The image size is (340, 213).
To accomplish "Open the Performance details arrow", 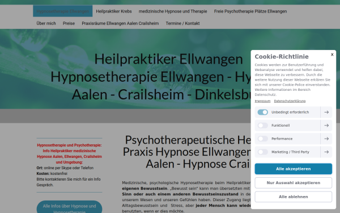I will [326, 139].
